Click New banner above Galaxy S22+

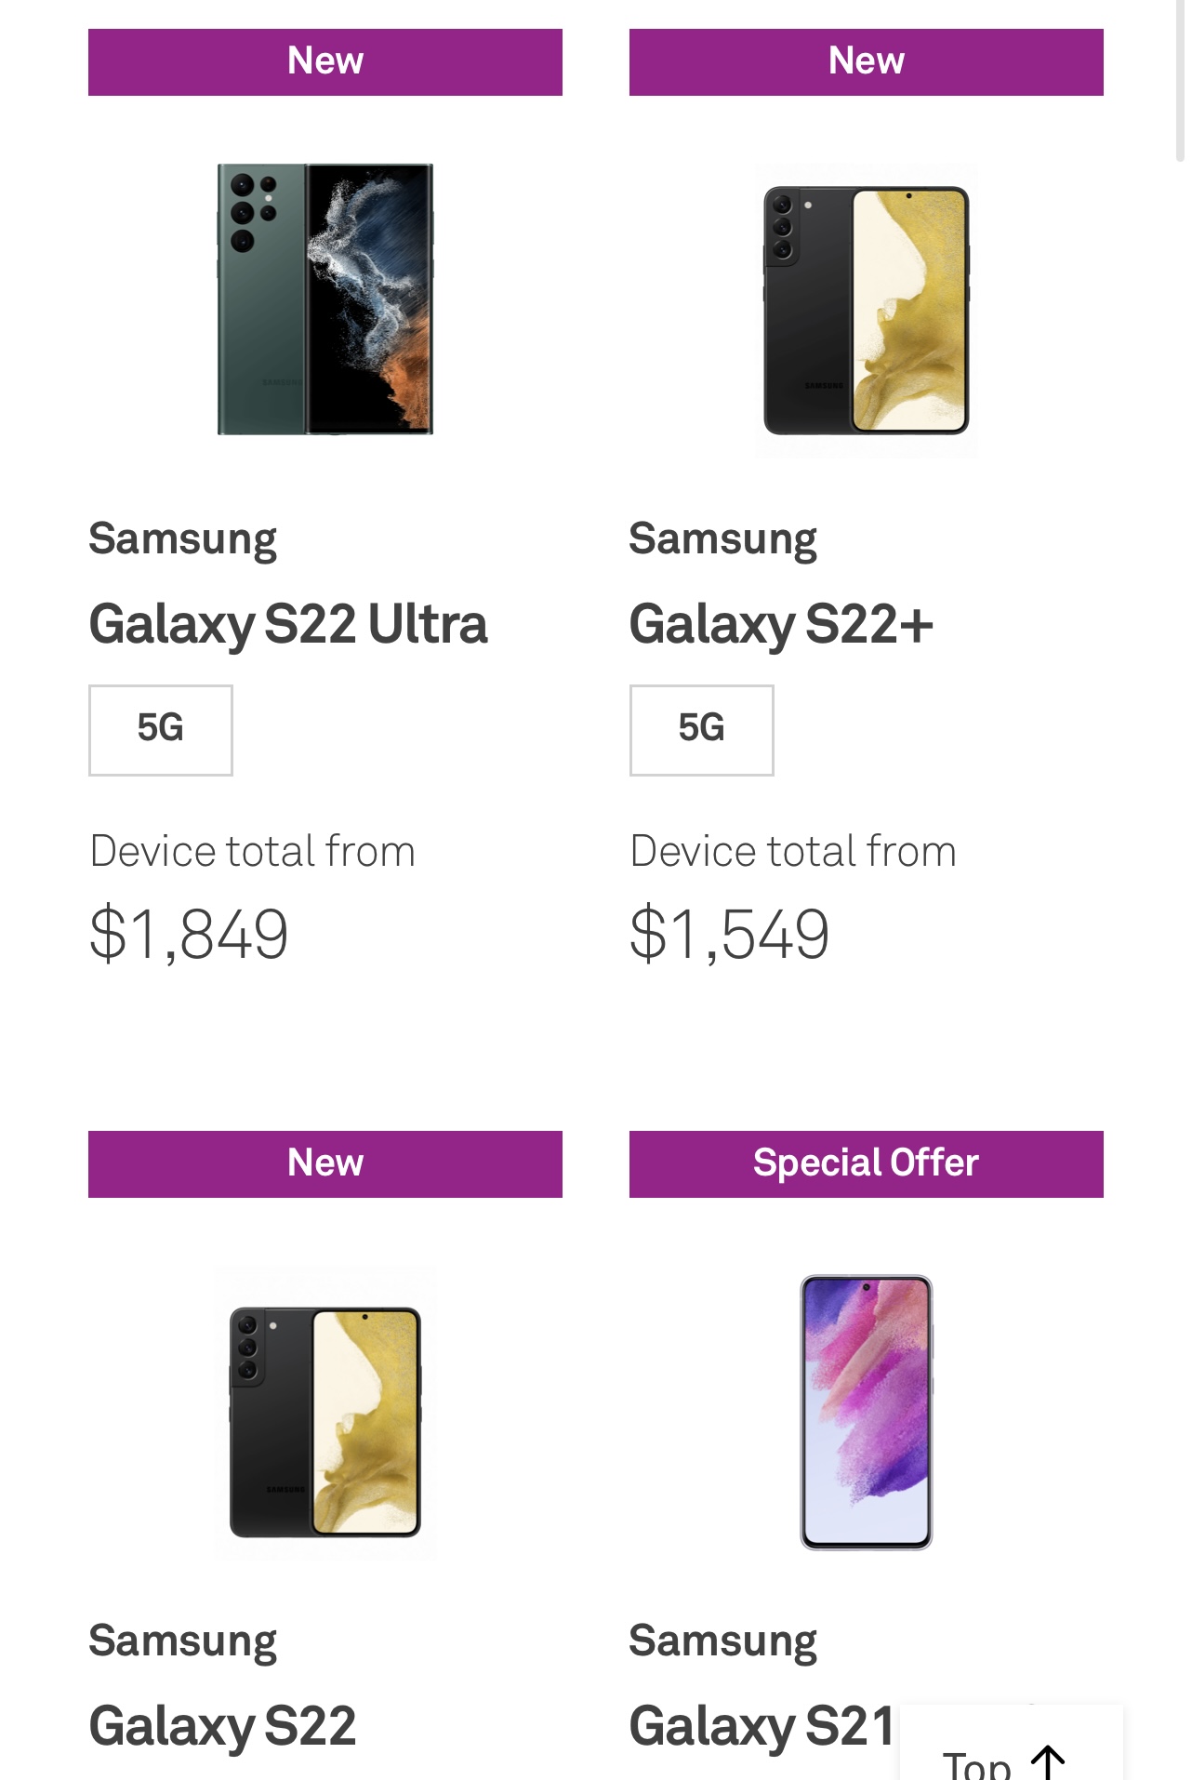(x=866, y=61)
